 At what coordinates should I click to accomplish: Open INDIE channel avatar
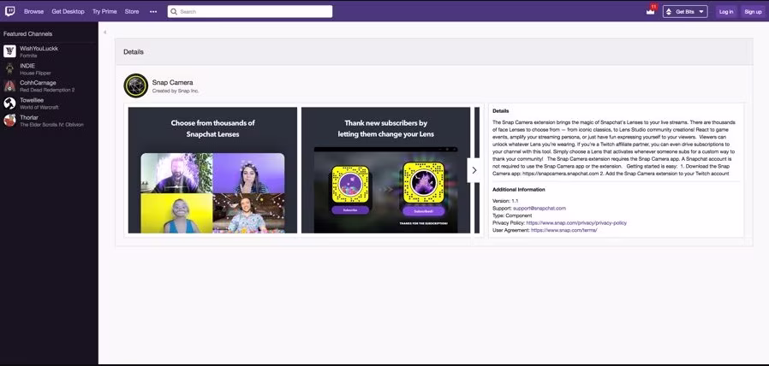tap(9, 68)
